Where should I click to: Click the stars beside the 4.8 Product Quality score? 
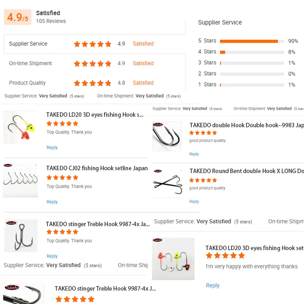[x=92, y=83]
